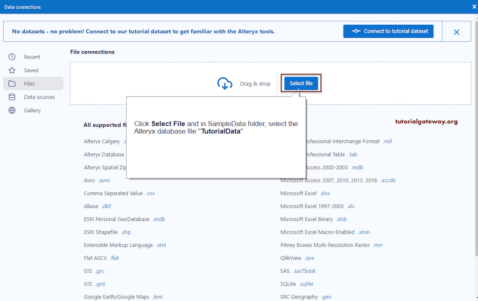This screenshot has width=478, height=301.
Task: Open the .kml Google Earth link
Action: [157, 297]
